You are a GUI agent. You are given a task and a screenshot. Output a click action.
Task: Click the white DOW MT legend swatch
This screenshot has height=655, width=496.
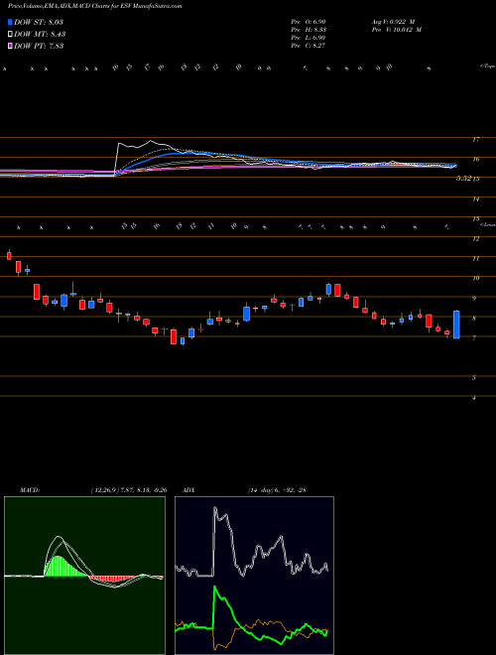[10, 35]
